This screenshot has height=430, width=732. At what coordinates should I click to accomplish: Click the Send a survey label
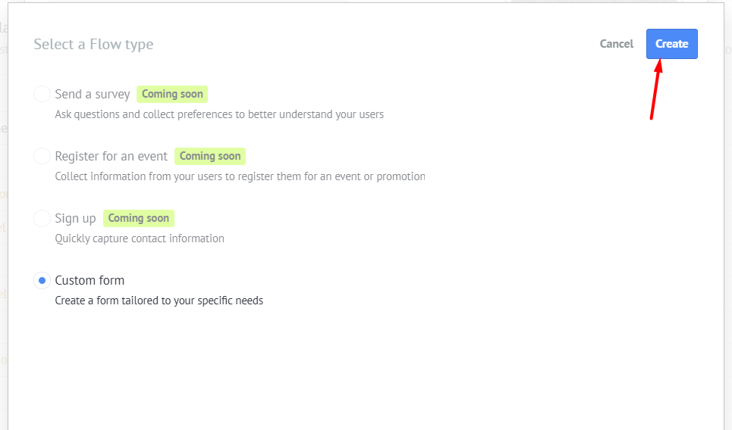point(93,94)
